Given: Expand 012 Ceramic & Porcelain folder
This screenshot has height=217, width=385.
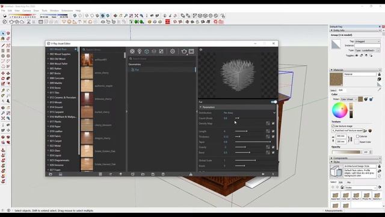Looking at the screenshot, I should coord(48,98).
